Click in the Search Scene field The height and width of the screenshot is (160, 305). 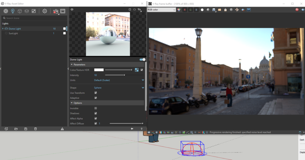pyautogui.click(x=34, y=18)
